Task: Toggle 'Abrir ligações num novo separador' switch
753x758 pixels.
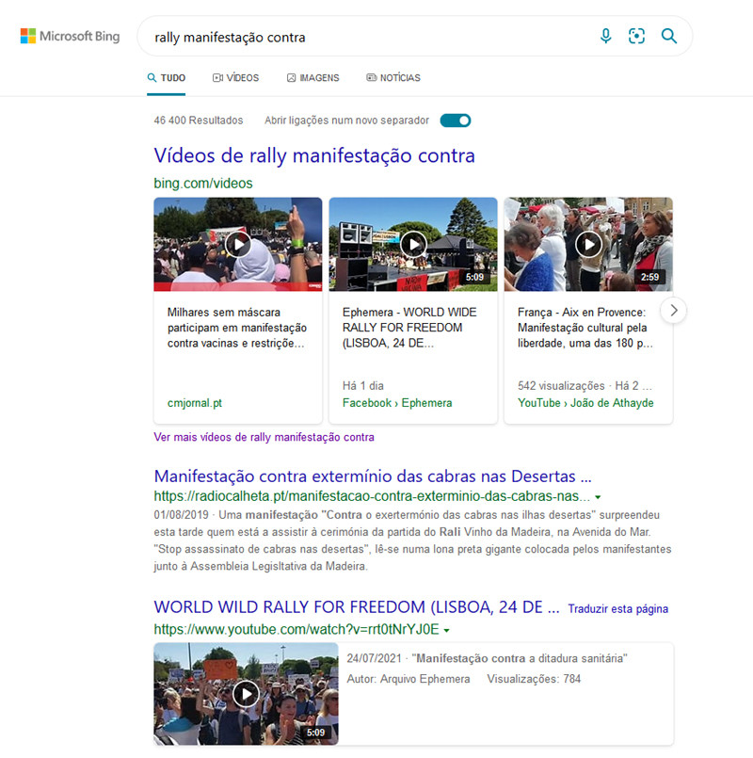Action: [x=455, y=121]
